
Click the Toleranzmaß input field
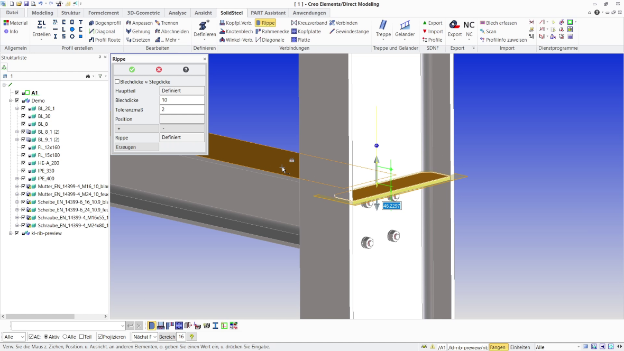[182, 109]
